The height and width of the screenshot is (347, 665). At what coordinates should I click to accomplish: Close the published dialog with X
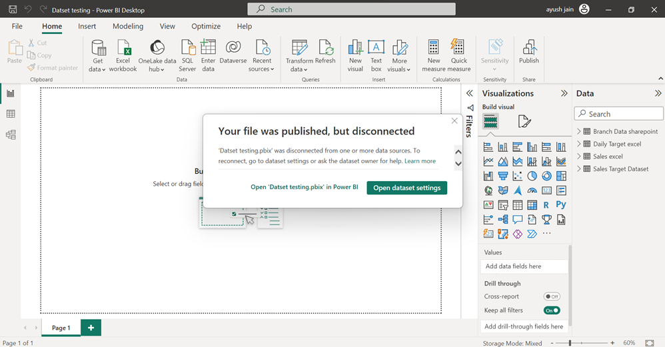click(x=454, y=121)
